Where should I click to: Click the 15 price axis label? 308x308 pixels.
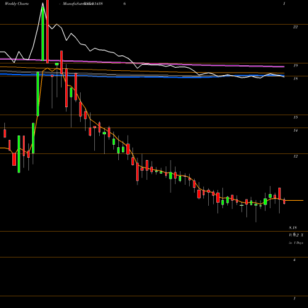pos(295,118)
